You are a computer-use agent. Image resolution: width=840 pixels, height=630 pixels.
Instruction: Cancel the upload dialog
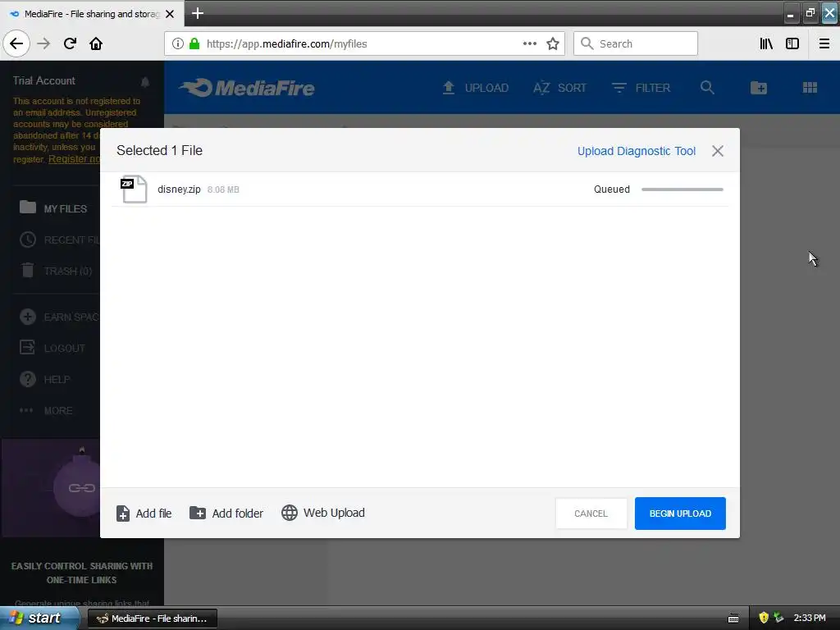pyautogui.click(x=591, y=514)
